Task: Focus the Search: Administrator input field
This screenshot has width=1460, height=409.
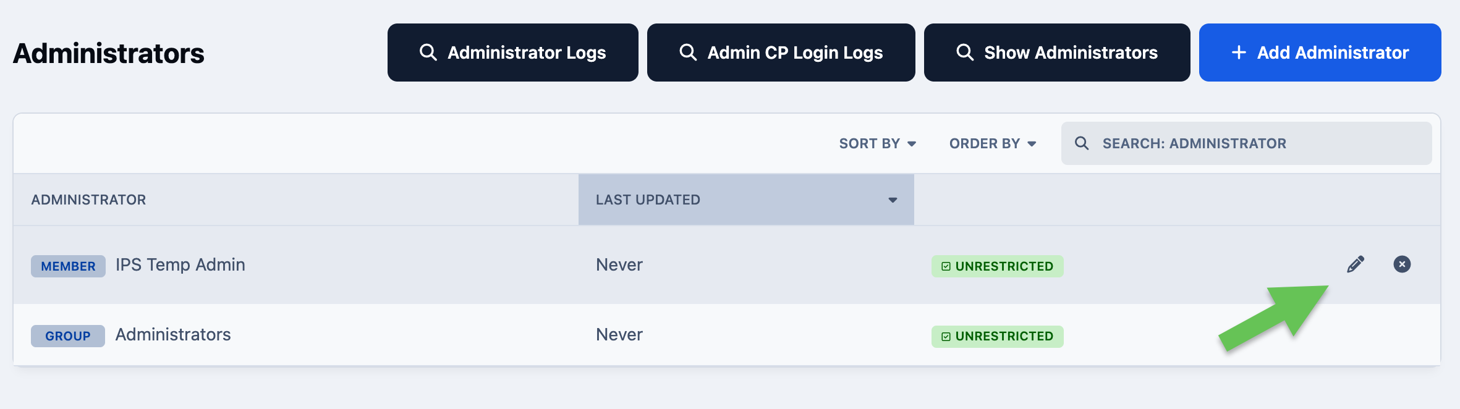Action: click(1247, 143)
